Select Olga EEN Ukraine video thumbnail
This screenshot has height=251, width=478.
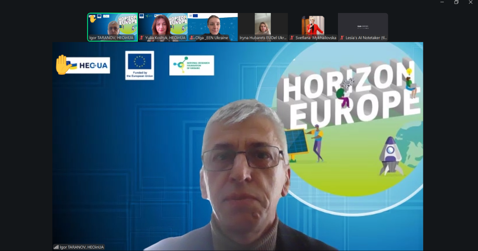[213, 26]
